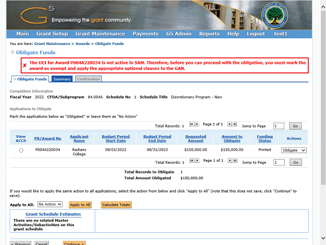Click the Cancel button
Image resolution: width=326 pixels, height=245 pixels.
41,243
